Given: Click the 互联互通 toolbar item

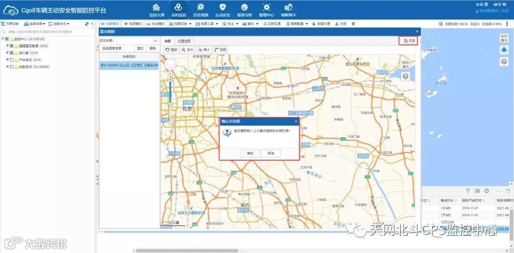Looking at the screenshot, I should (x=272, y=24).
